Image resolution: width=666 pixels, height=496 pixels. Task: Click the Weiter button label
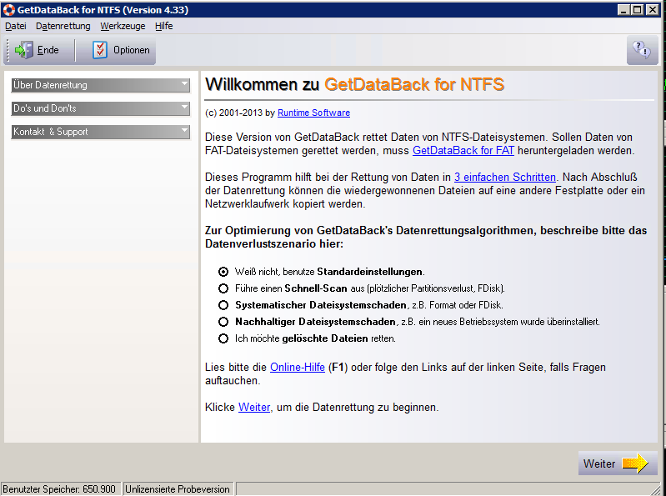[x=599, y=463]
